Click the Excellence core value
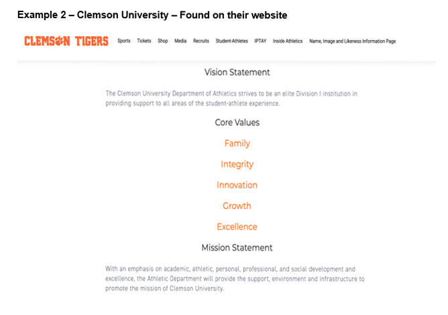Screen dimensions: 448x315 (x=237, y=227)
